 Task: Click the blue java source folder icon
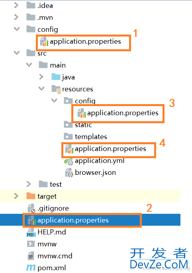(x=56, y=77)
